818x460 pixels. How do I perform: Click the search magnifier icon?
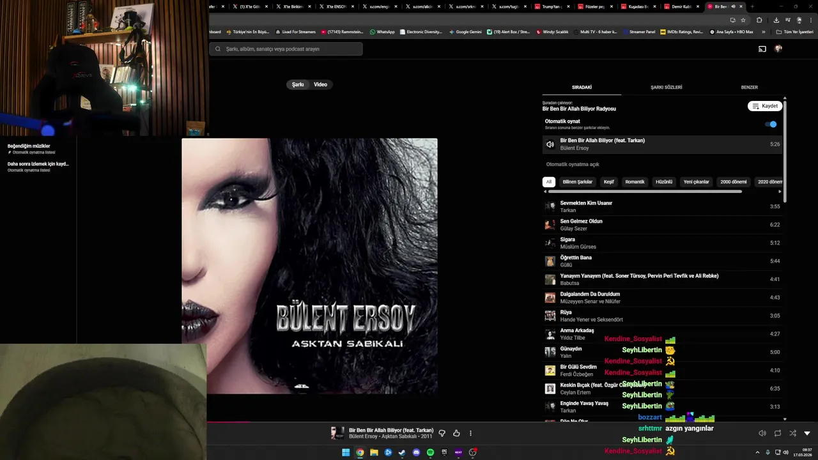[218, 49]
